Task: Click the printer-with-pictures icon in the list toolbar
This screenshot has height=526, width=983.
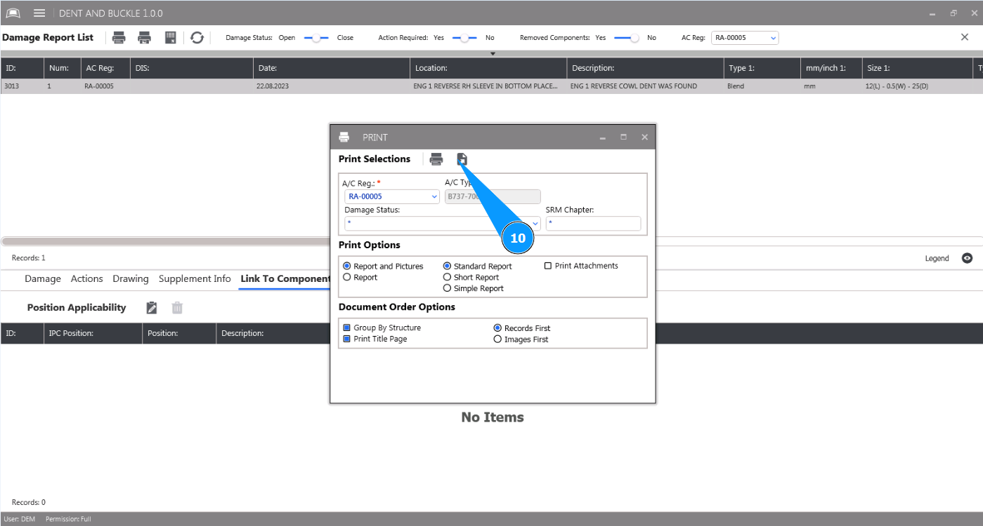Action: pos(145,38)
